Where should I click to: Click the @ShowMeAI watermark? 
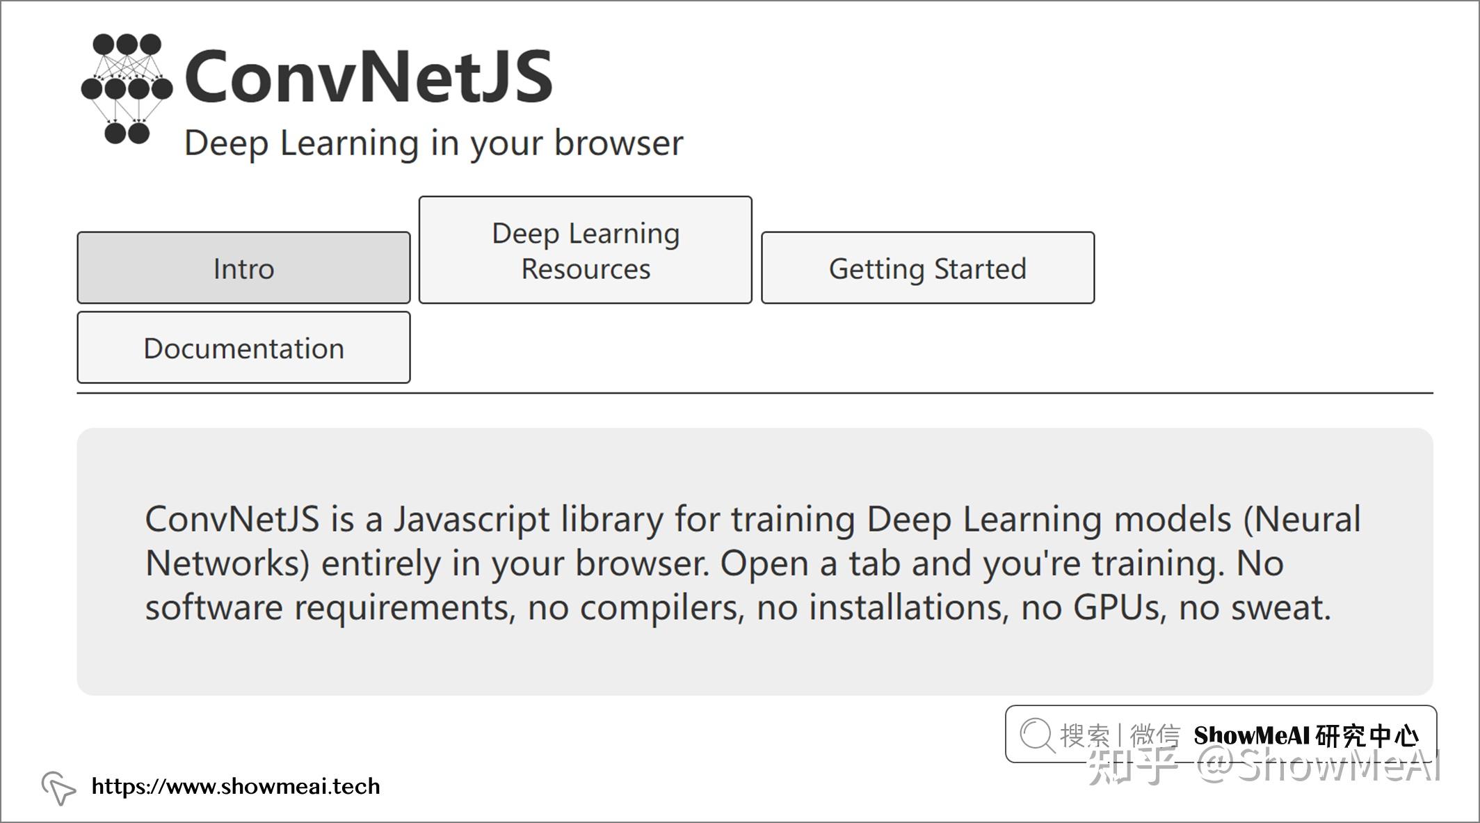coord(1319,767)
